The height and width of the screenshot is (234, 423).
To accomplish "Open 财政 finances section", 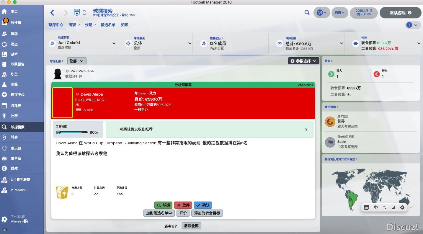I will 22,168.
